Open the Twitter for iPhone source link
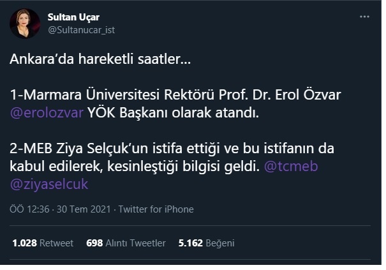Screen dimensions: 386x270 point(157,209)
